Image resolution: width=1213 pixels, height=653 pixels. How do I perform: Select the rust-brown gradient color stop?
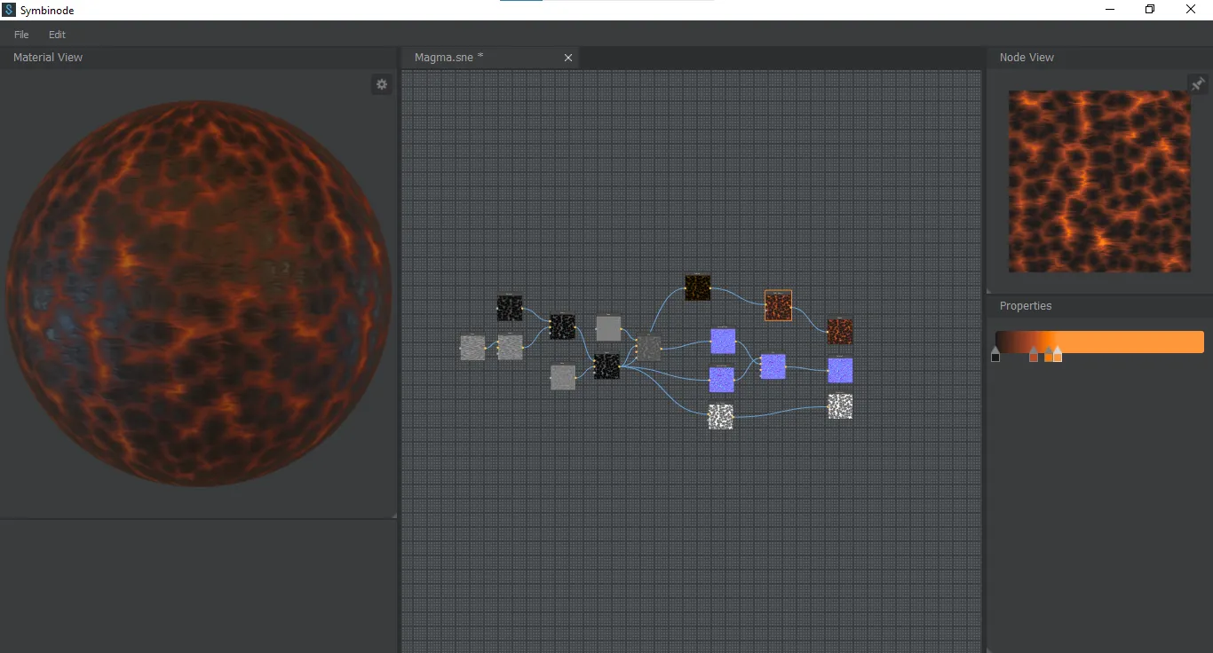coord(1034,356)
